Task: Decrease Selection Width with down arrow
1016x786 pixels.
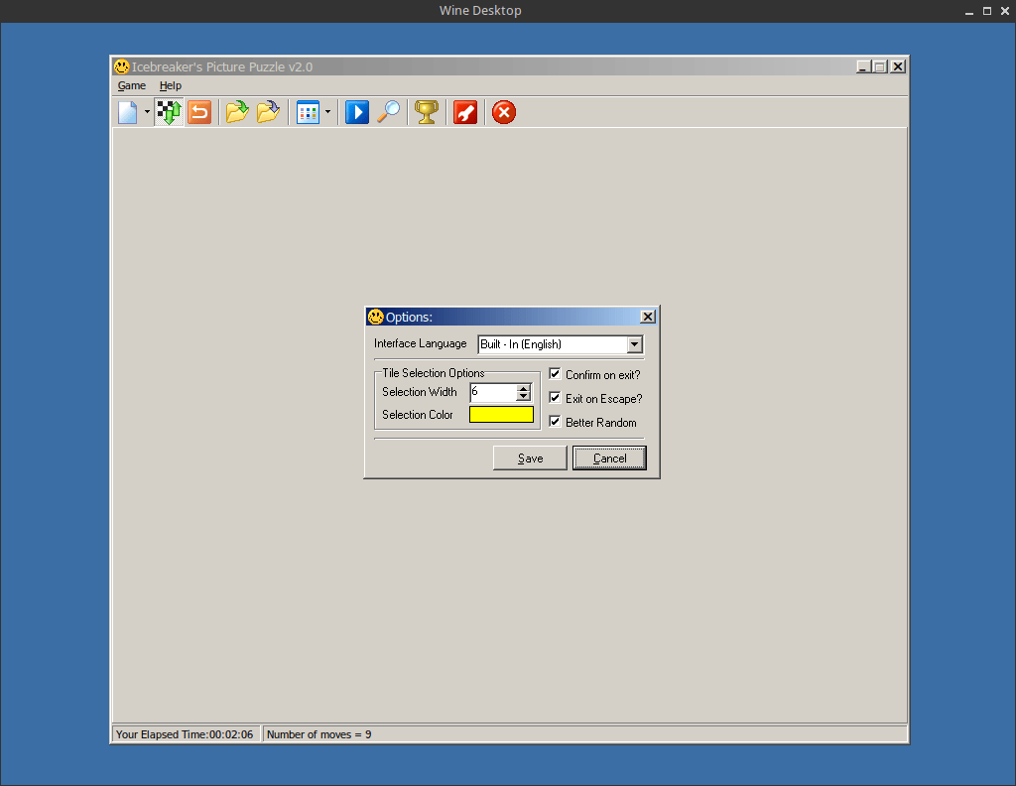Action: (524, 396)
